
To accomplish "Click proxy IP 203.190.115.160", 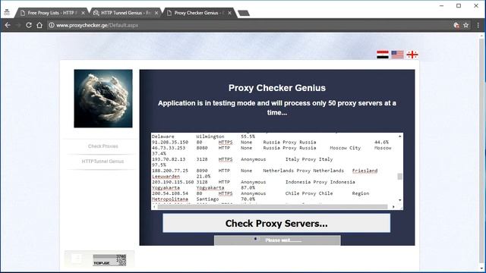I will pos(172,182).
